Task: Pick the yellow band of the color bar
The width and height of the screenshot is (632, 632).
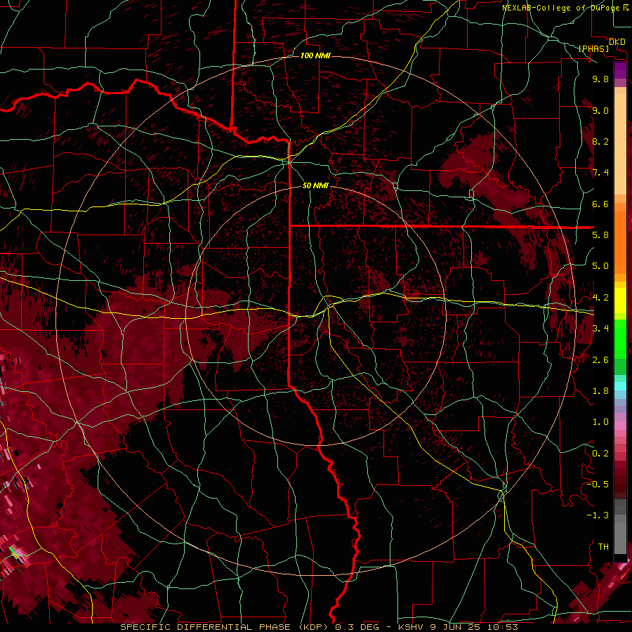Action: pos(620,301)
